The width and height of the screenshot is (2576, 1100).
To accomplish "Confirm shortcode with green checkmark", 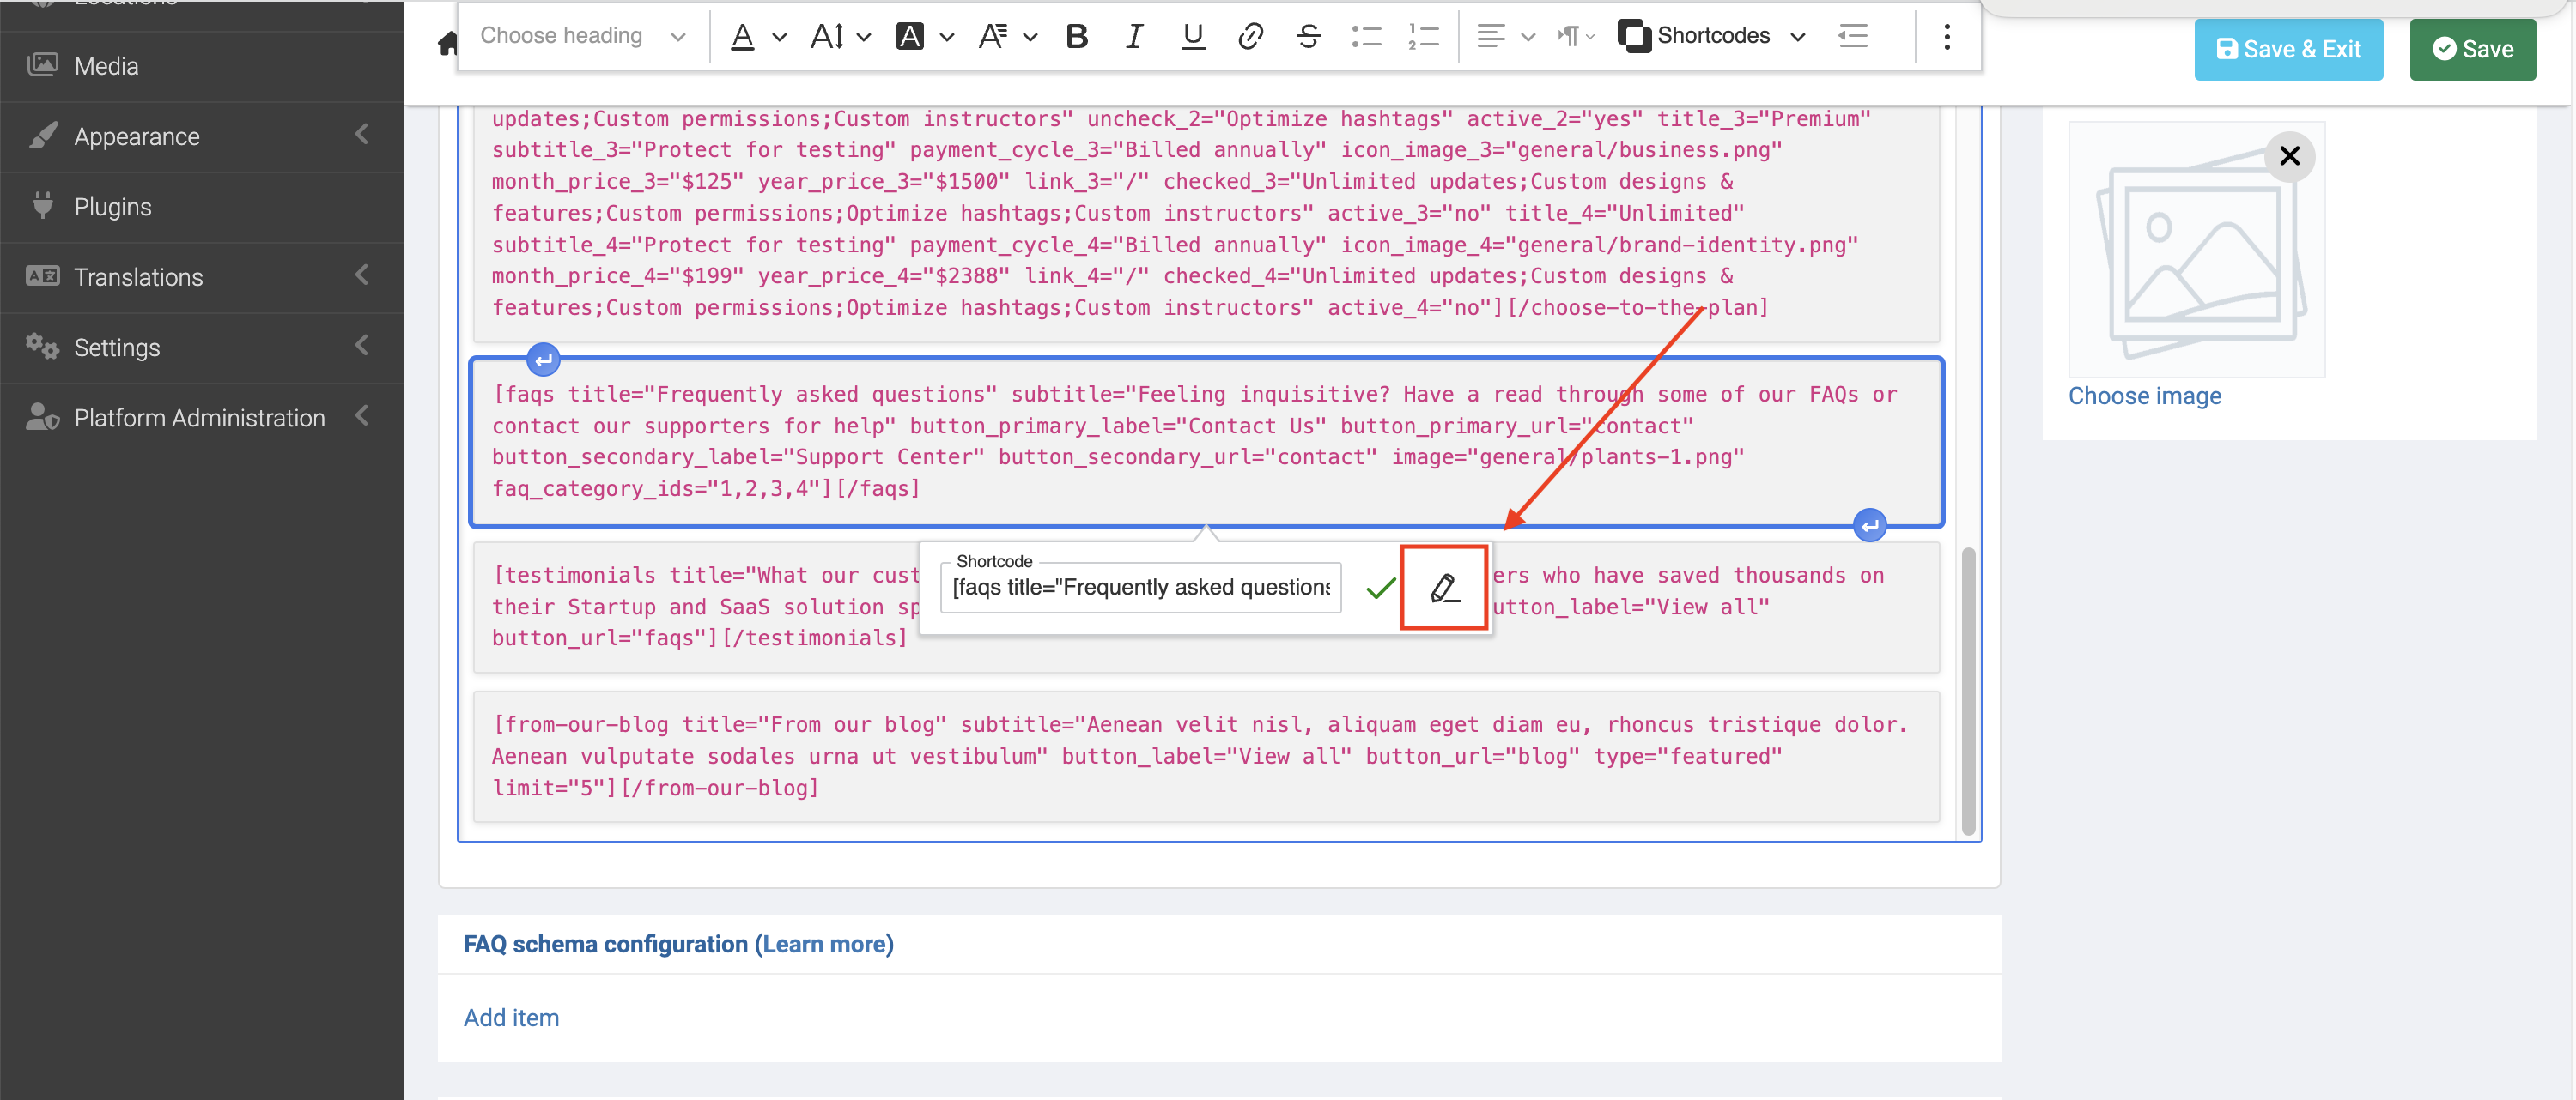I will coord(1380,589).
